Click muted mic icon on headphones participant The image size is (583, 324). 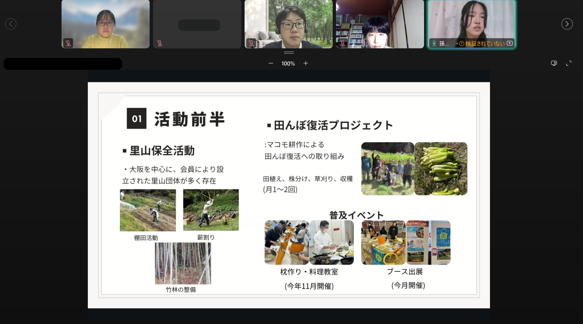251,43
